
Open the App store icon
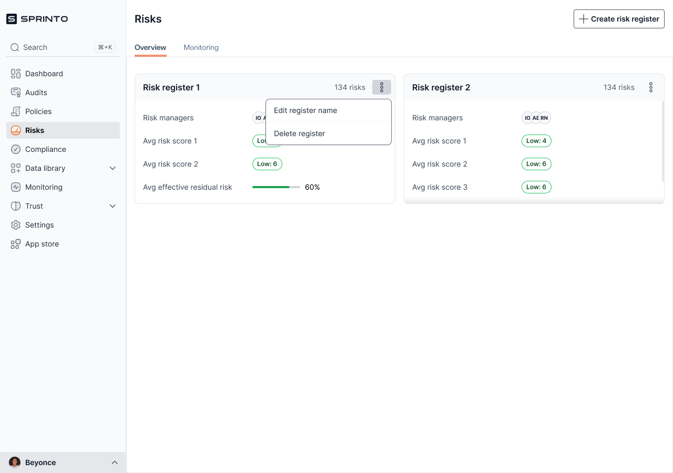(x=16, y=244)
